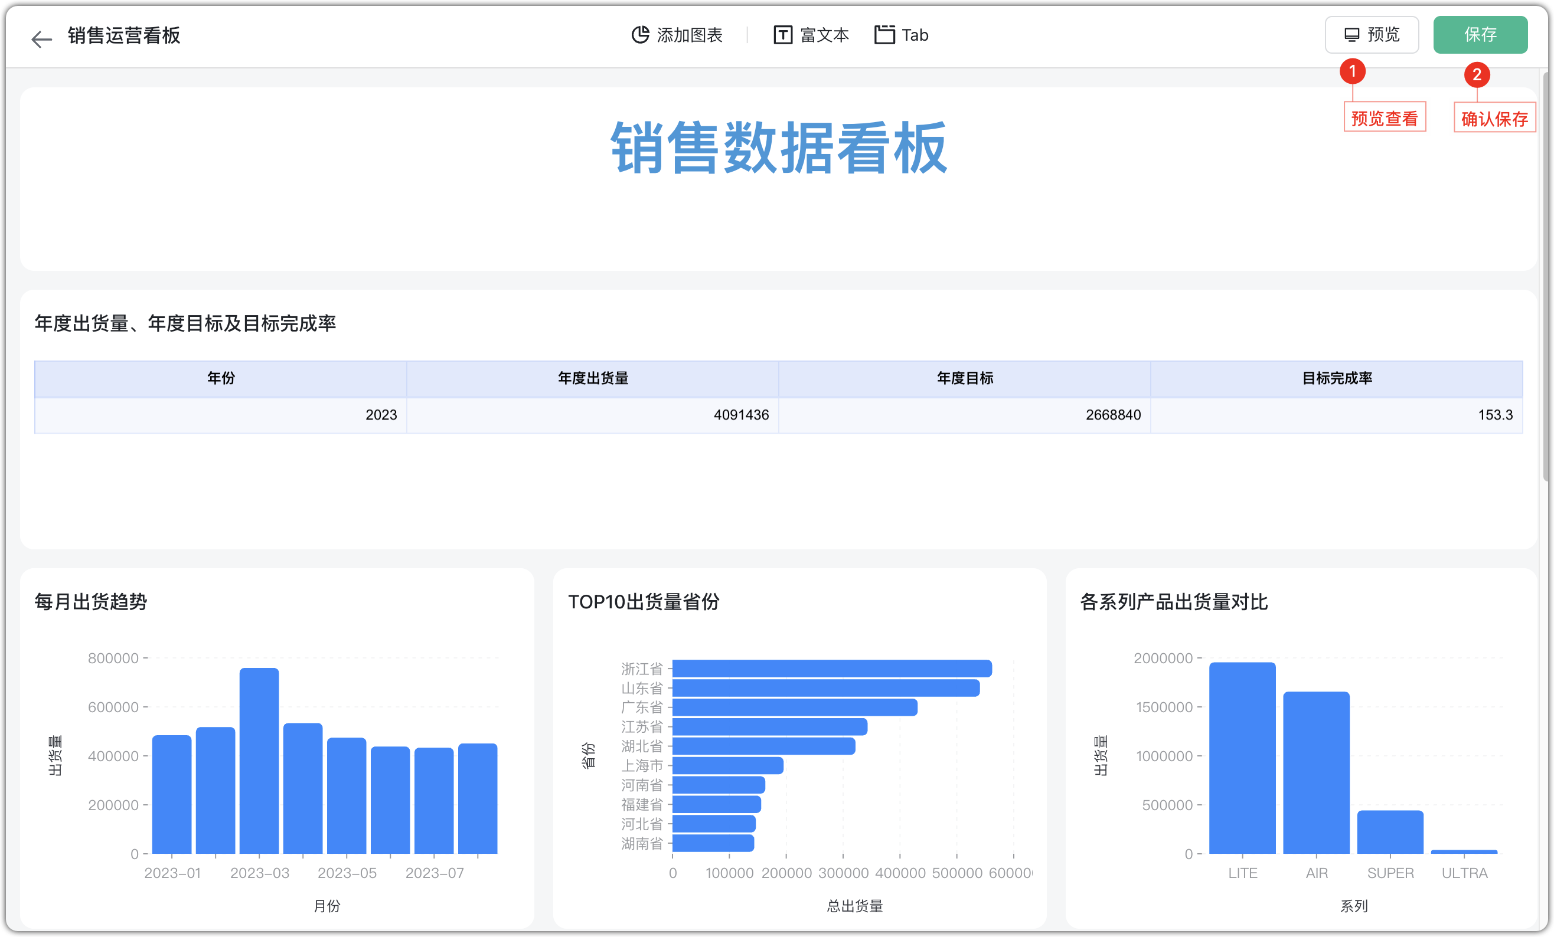Click the 目标完成率 column header

tap(1337, 378)
